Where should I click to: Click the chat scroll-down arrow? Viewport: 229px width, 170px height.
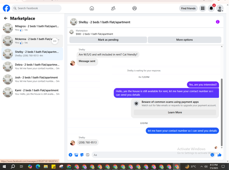click(x=222, y=148)
